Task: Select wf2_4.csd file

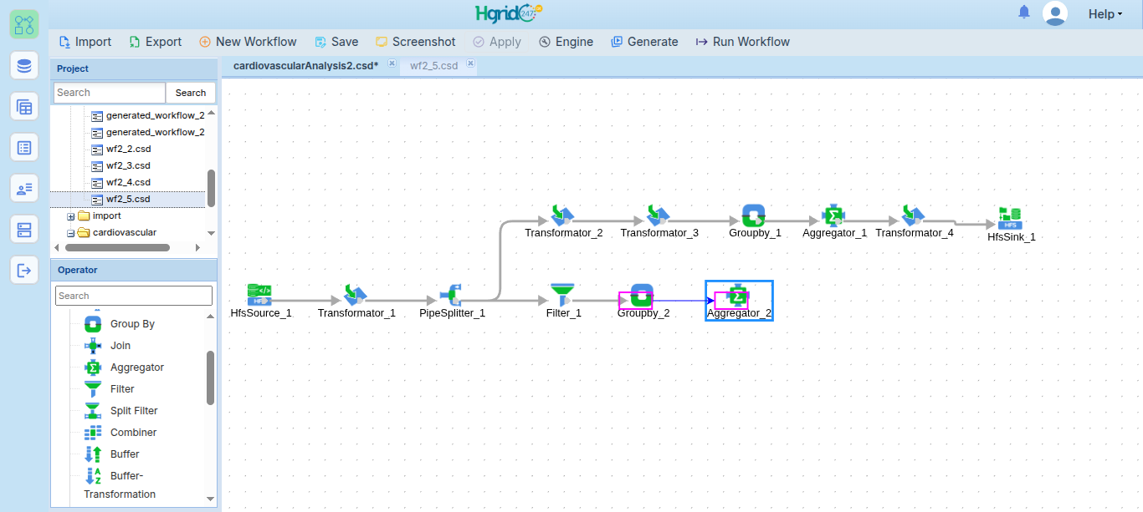Action: pos(128,182)
